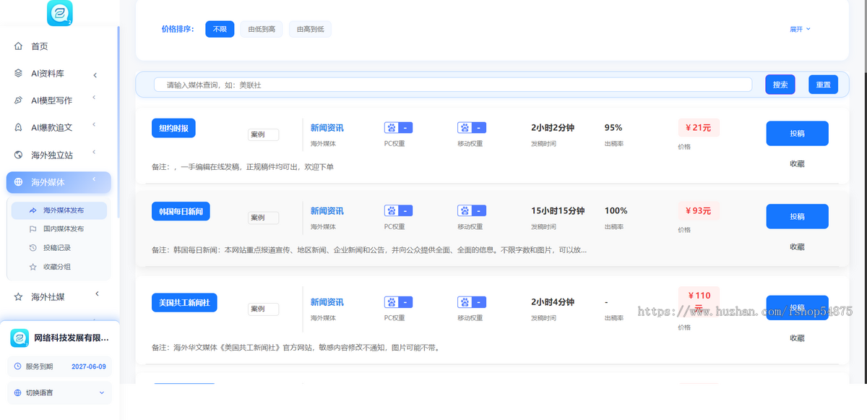Click the app logo at top of sidebar
This screenshot has width=867, height=420.
coord(60,13)
